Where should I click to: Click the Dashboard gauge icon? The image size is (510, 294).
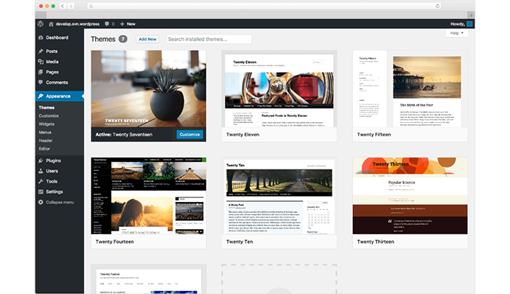[x=41, y=38]
